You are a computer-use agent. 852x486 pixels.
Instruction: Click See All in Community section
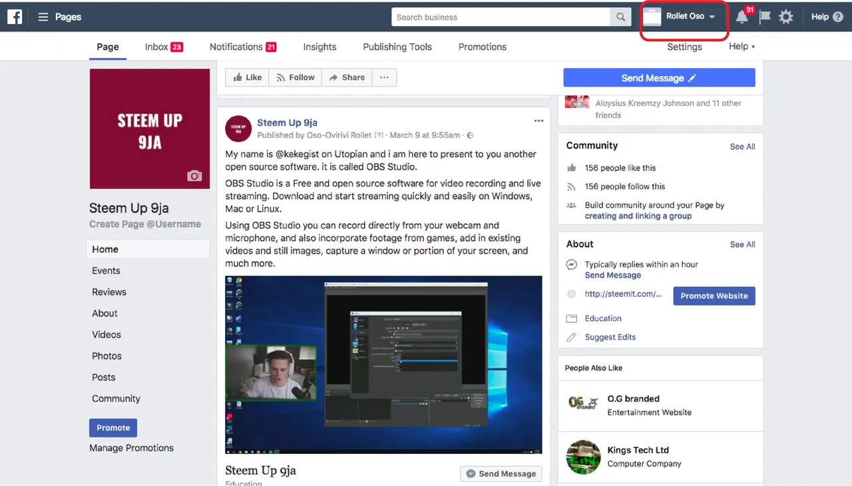742,146
